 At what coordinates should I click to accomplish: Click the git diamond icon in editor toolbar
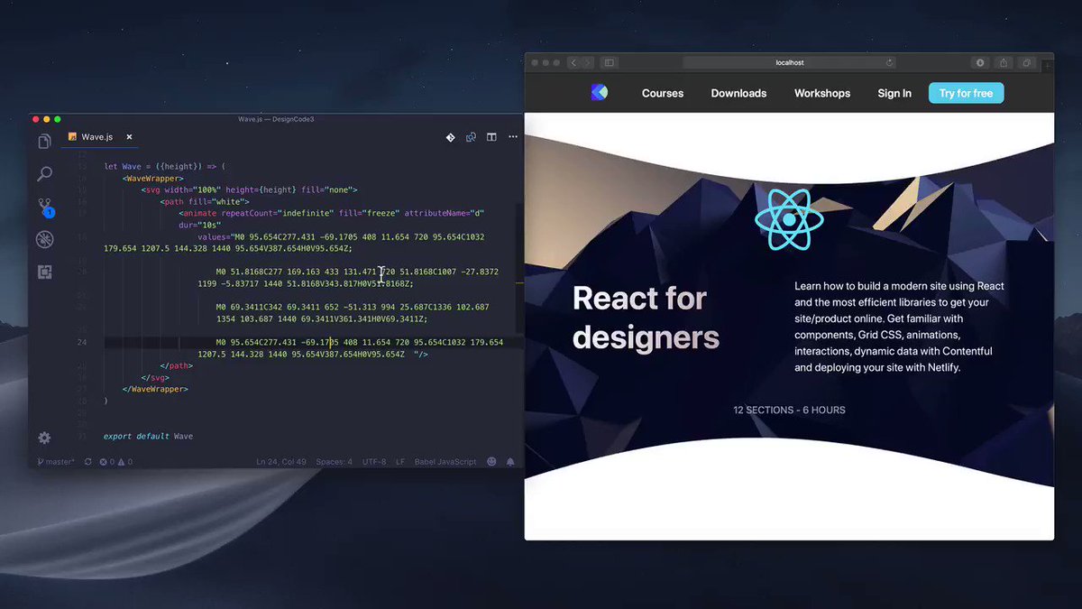tap(450, 137)
